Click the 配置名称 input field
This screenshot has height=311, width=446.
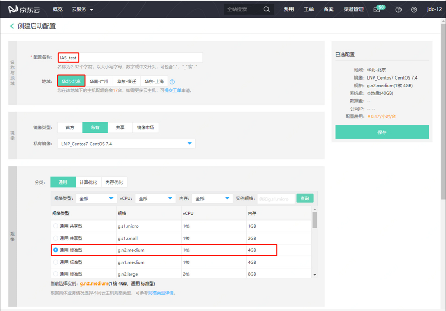click(130, 57)
